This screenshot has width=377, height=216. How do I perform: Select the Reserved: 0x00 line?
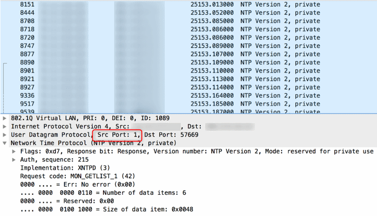point(67,201)
